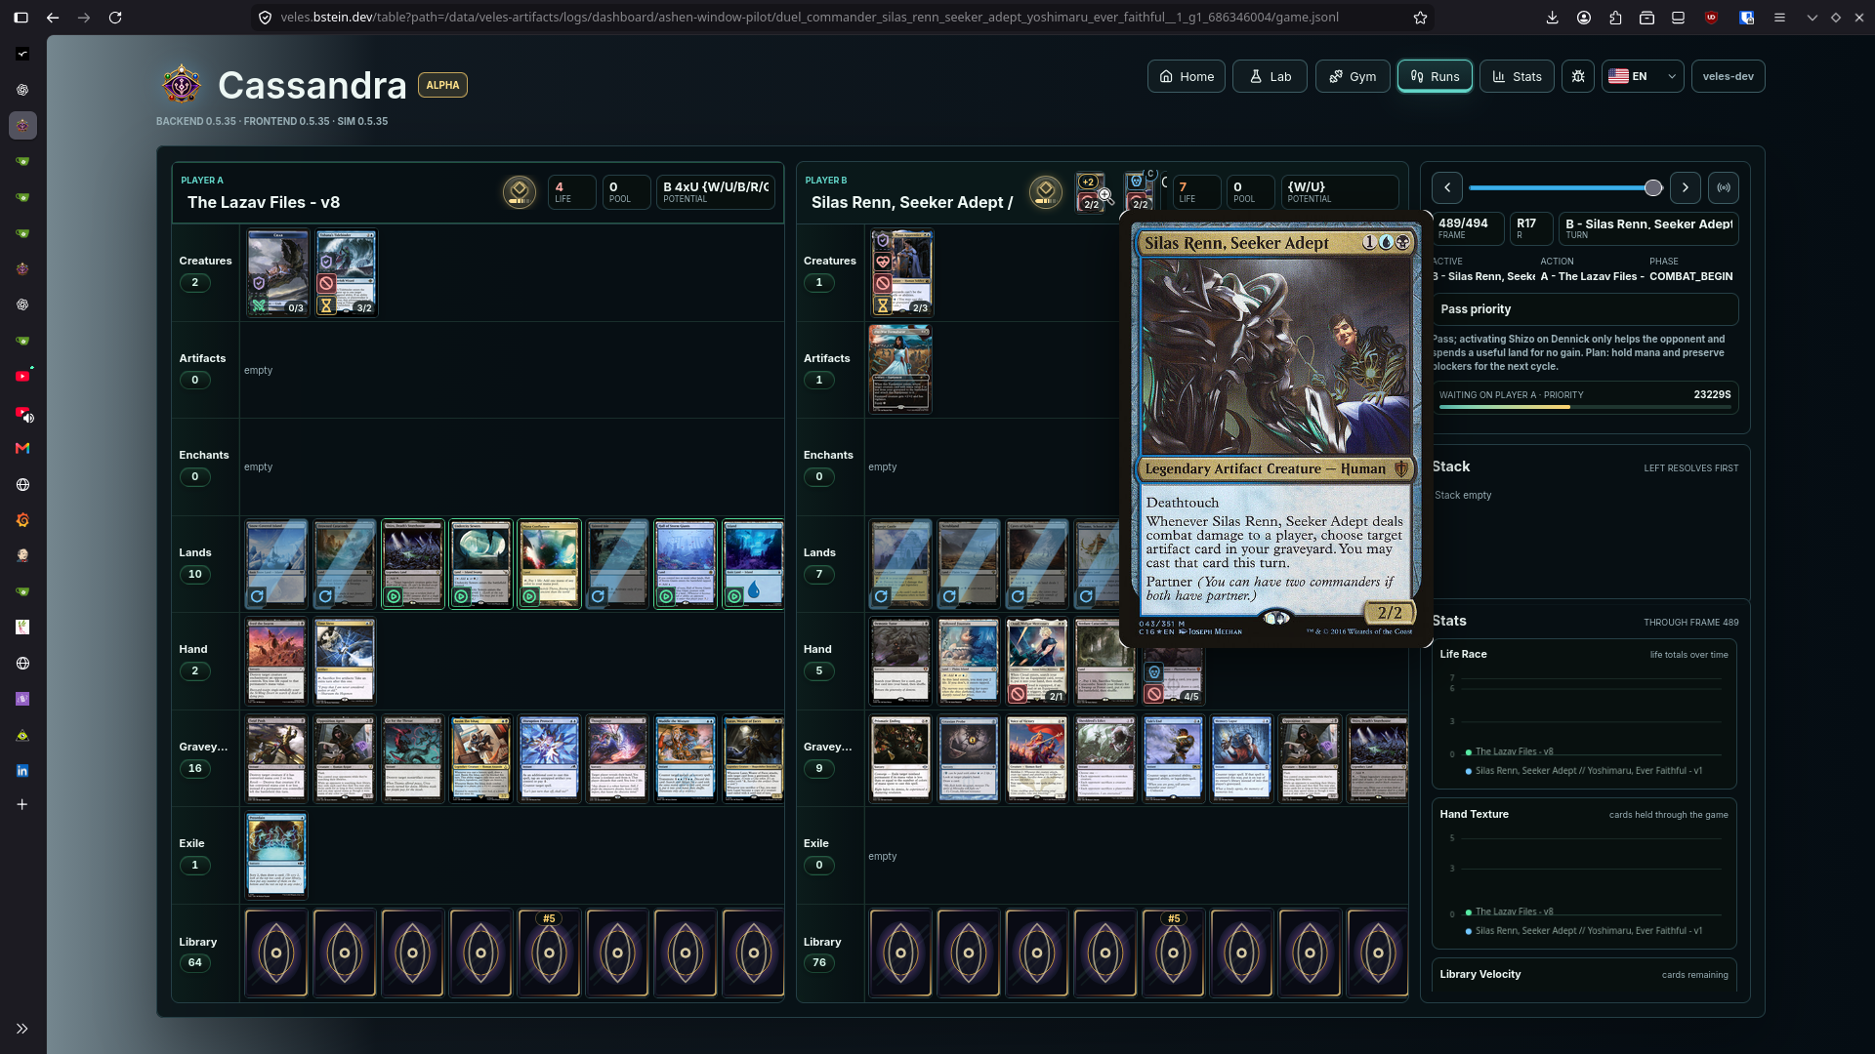Open the Stats page
This screenshot has width=1875, height=1054.
(x=1517, y=76)
